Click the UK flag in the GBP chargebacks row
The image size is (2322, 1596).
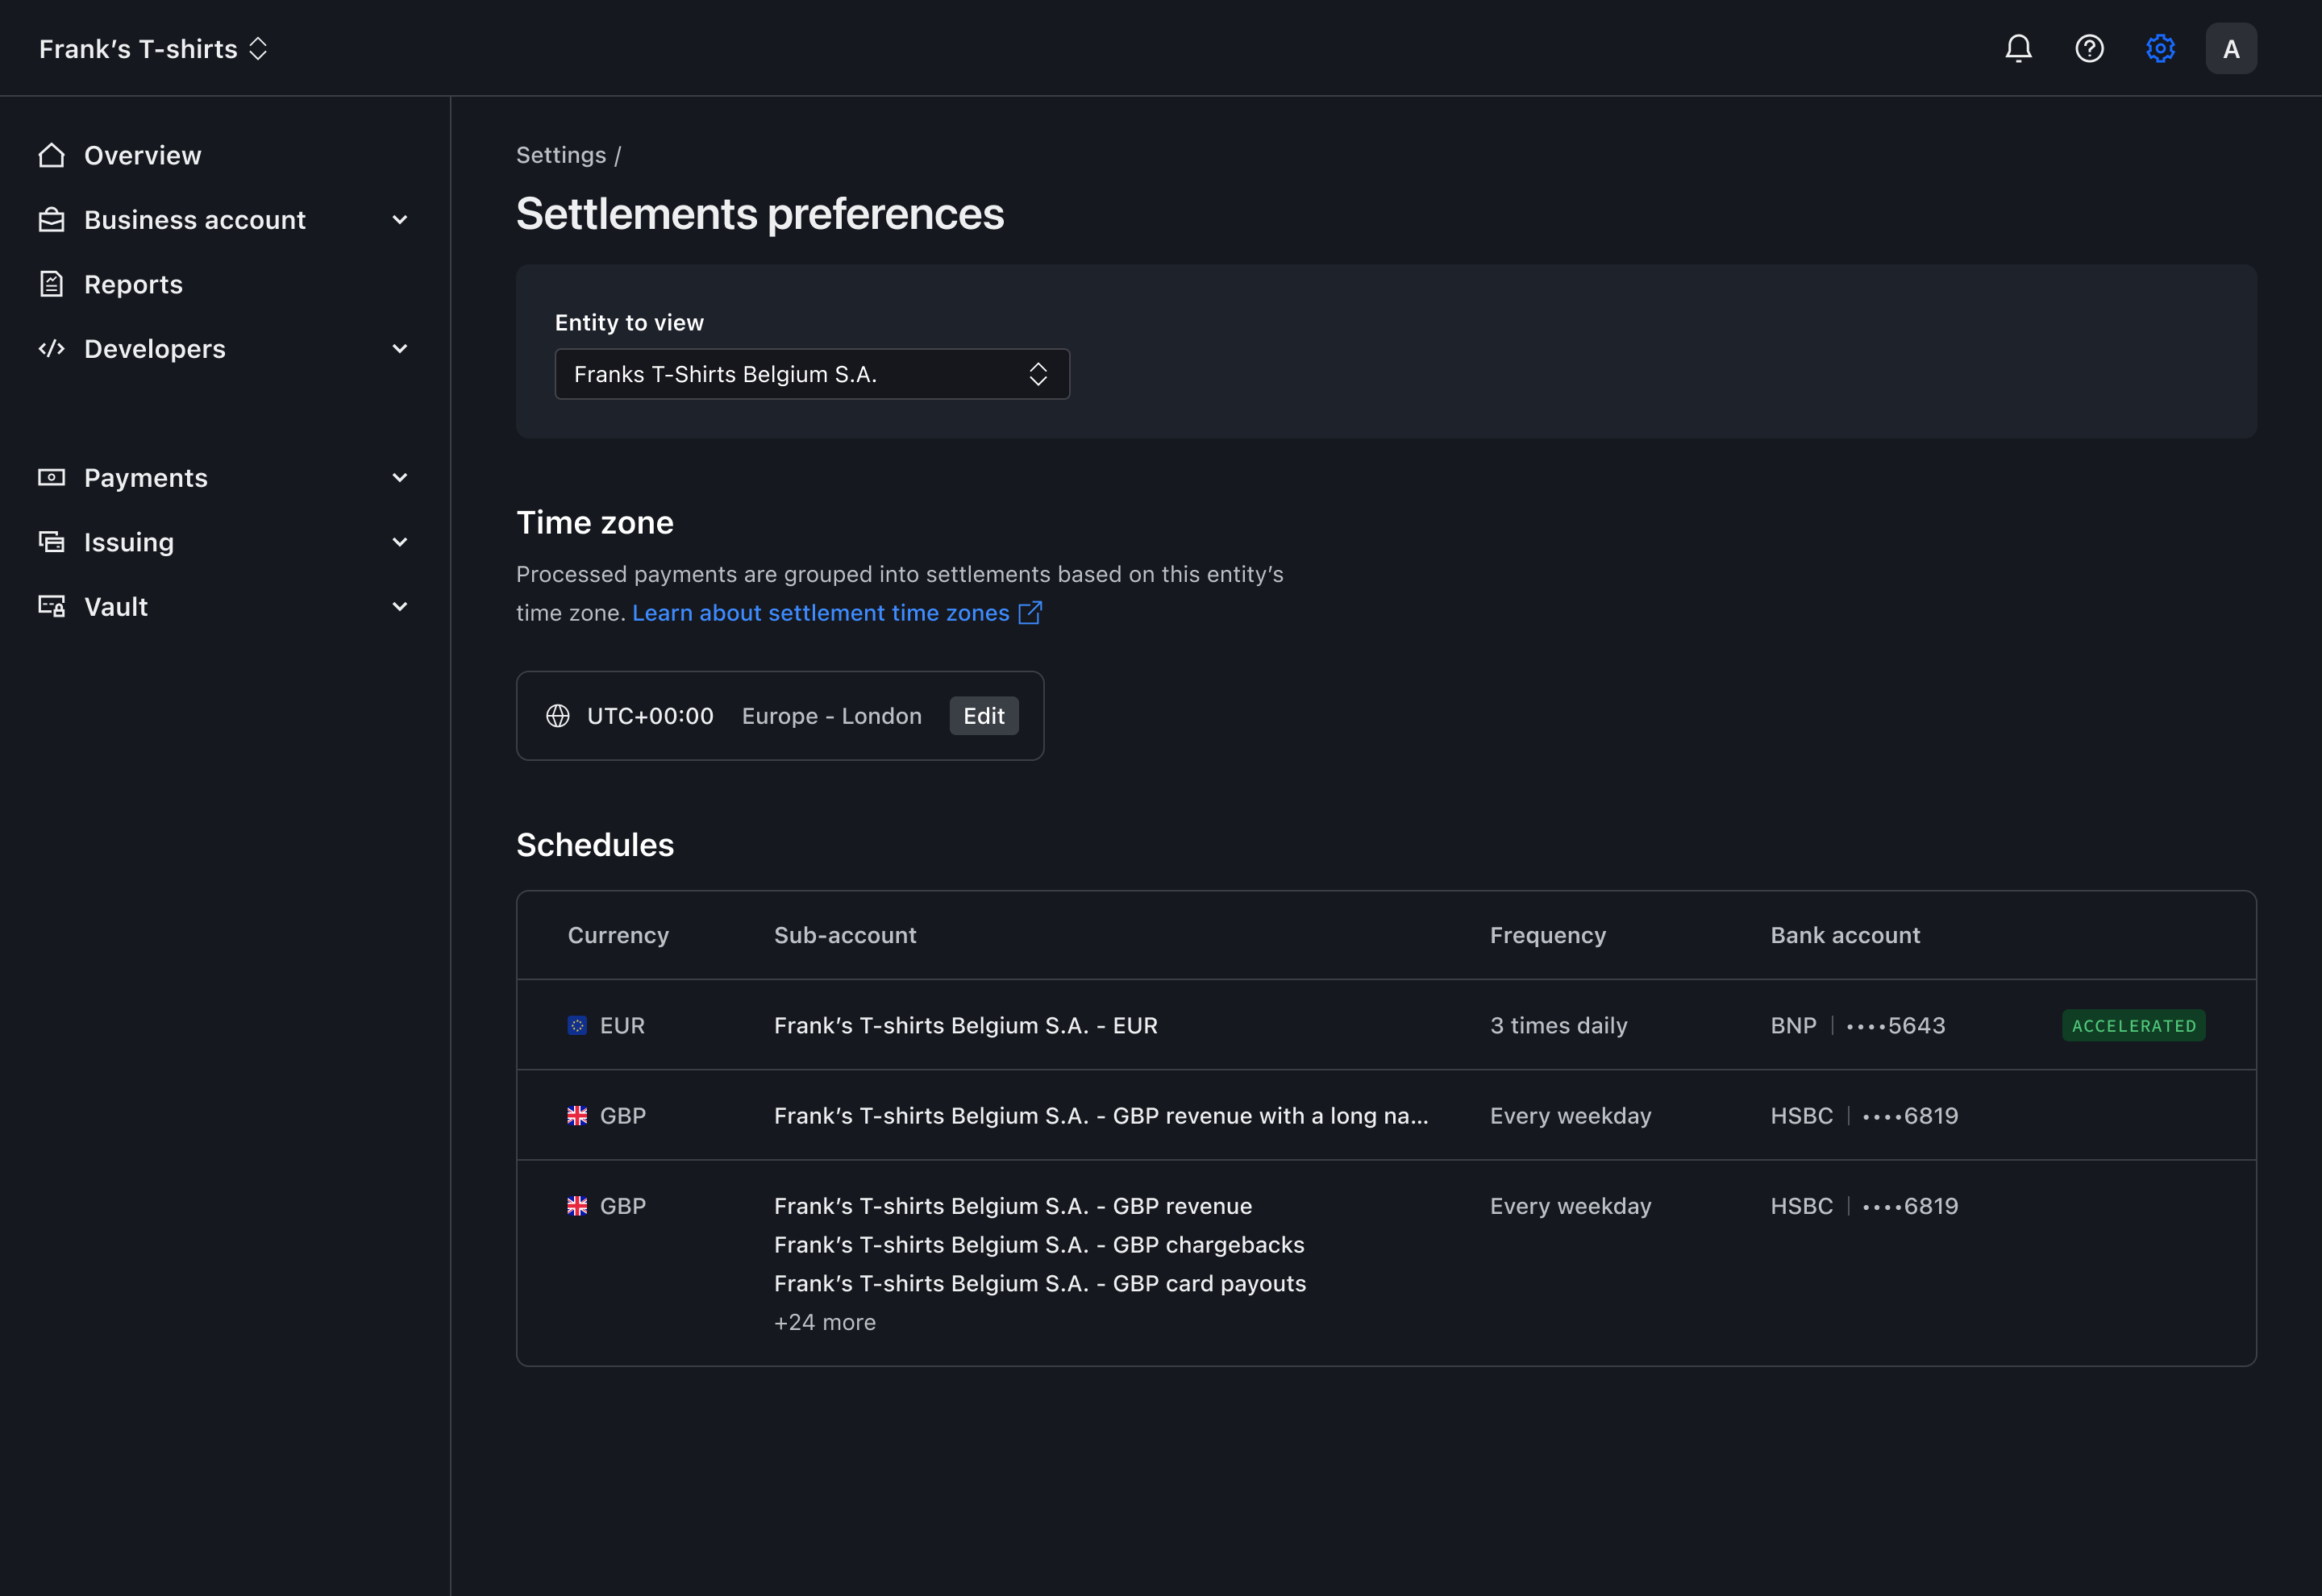[577, 1206]
